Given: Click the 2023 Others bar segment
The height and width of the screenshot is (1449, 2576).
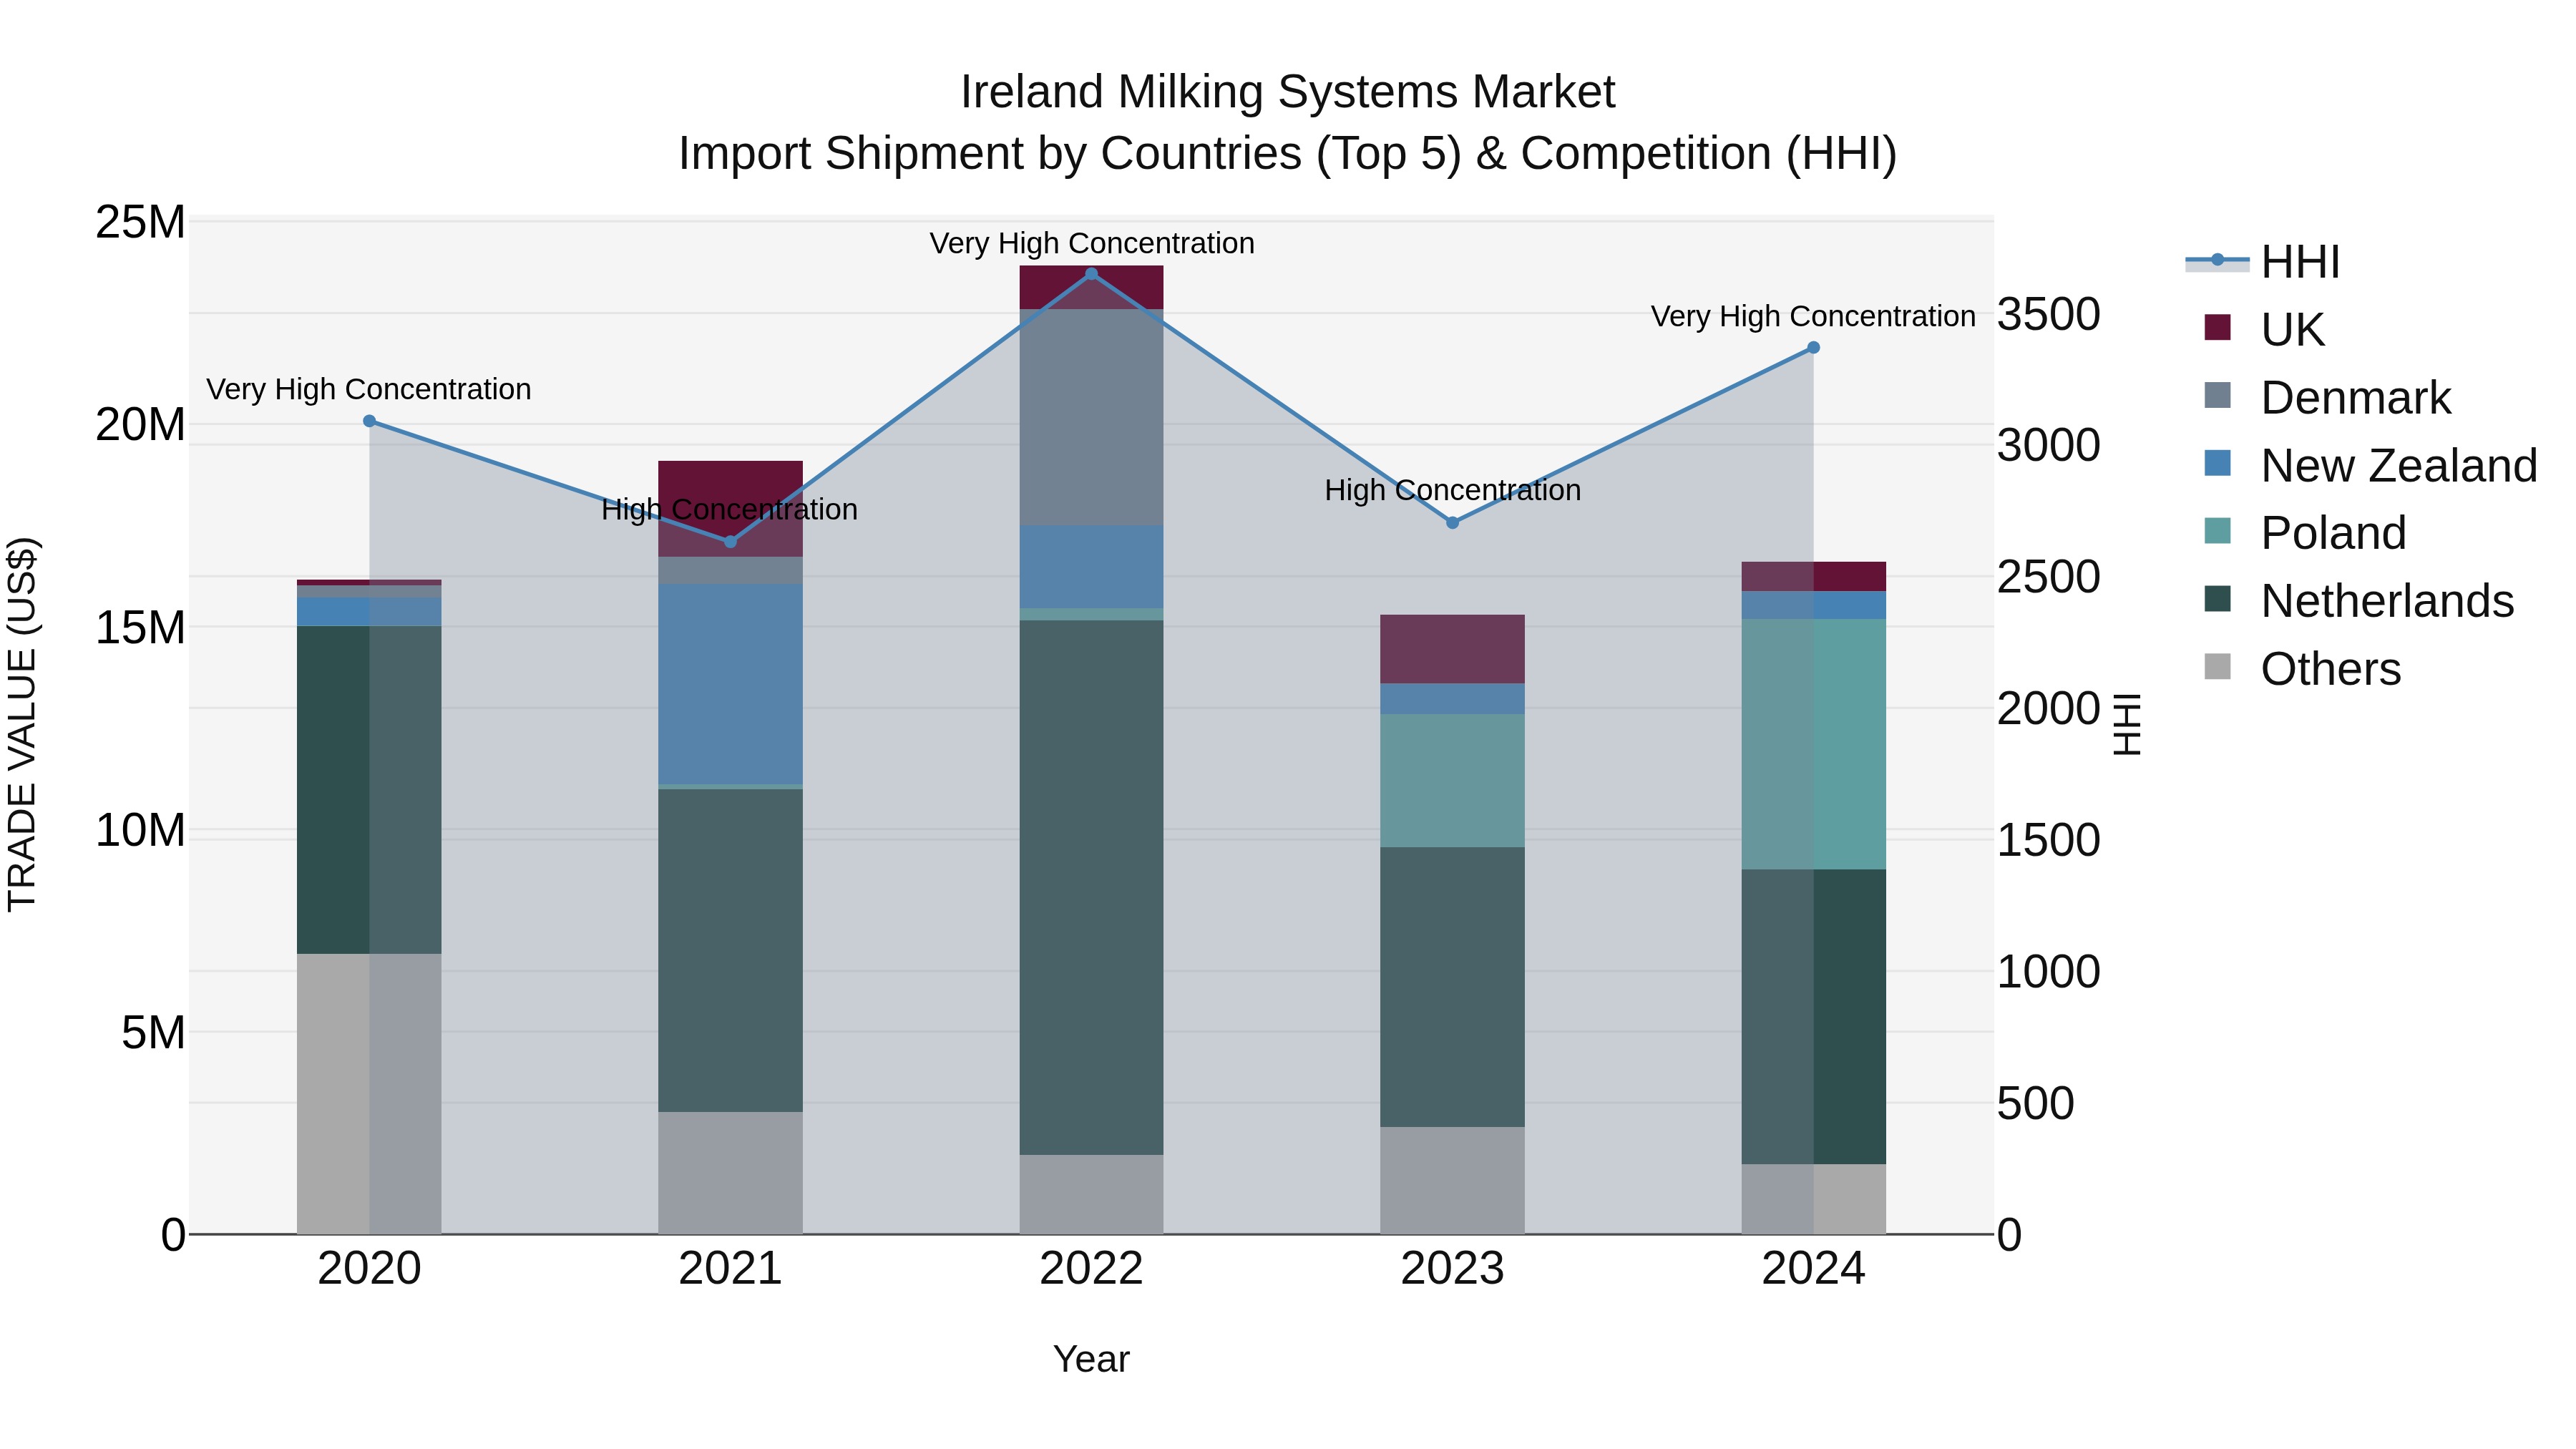Looking at the screenshot, I should (x=1452, y=1181).
